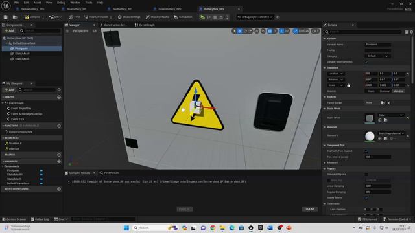415x233 pixels.
Task: Toggle visibility of Pivotpoint variable
Action: [41, 171]
